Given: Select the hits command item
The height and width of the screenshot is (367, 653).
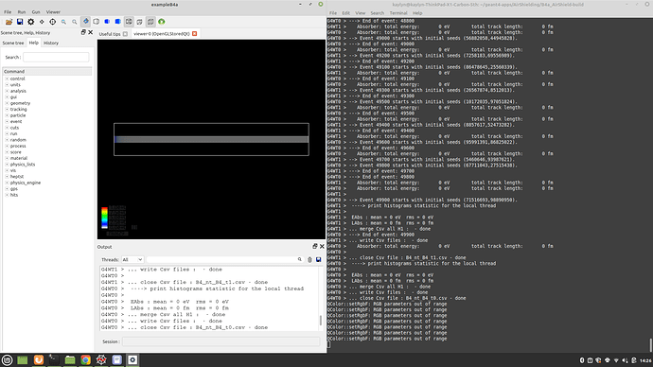Looking at the screenshot, I should click(14, 195).
